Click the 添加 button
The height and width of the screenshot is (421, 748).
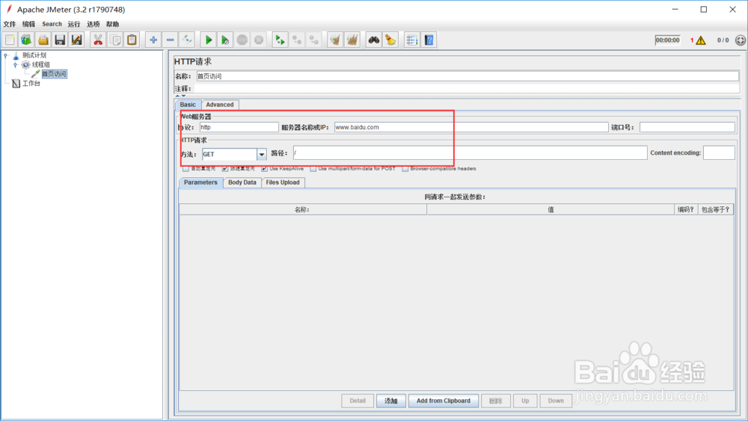[x=391, y=401]
